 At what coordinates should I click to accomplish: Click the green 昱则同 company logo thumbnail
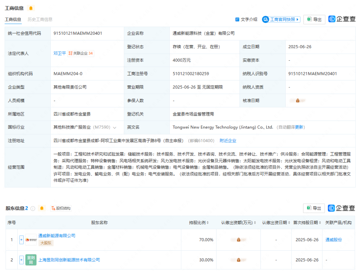click(x=31, y=260)
